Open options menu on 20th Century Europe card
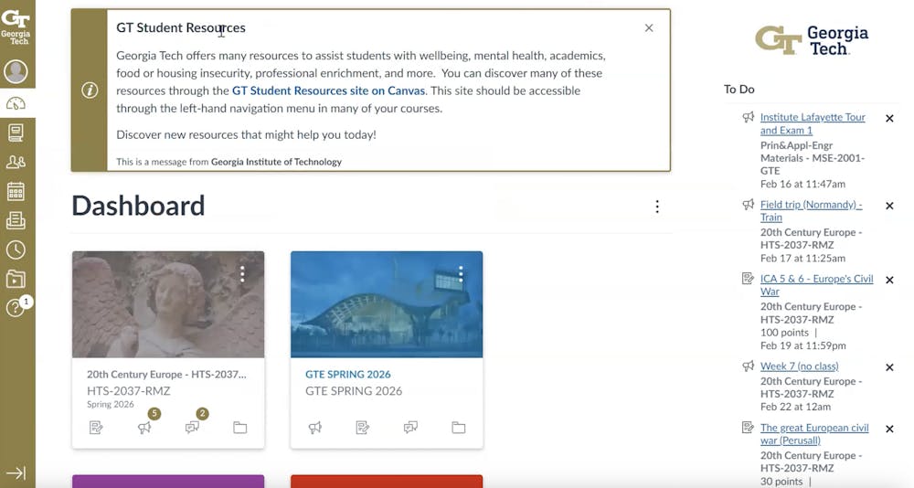The height and width of the screenshot is (488, 914). coord(242,273)
